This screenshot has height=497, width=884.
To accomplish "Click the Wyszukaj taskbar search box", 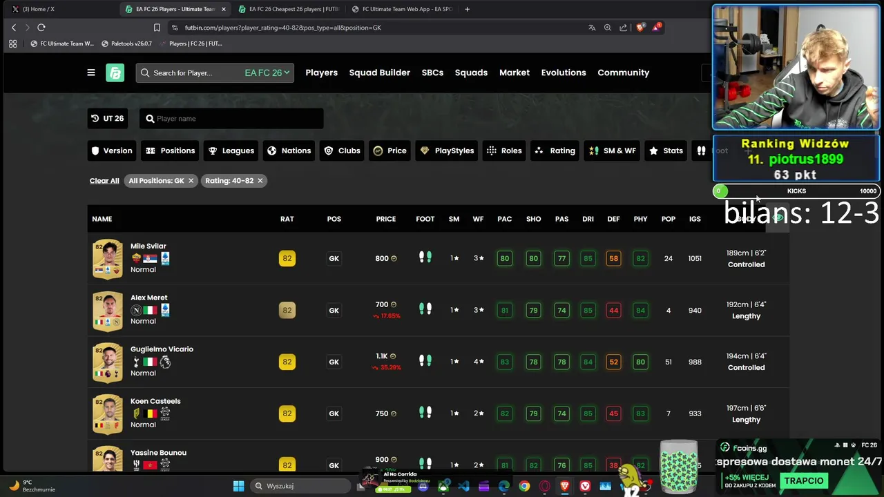I will click(302, 486).
